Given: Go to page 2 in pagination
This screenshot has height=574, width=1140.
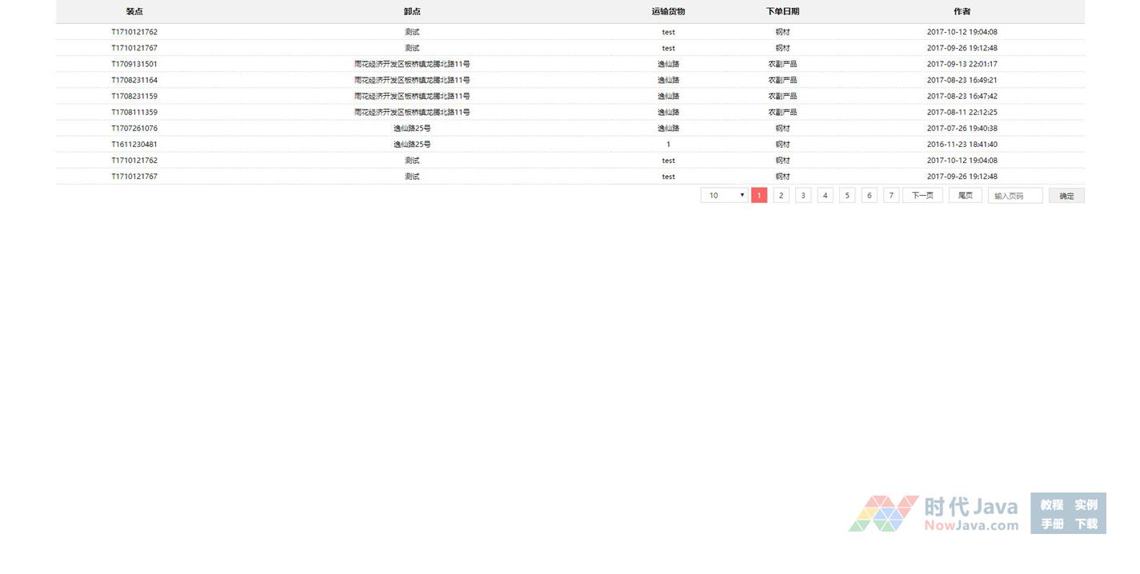Looking at the screenshot, I should (782, 195).
